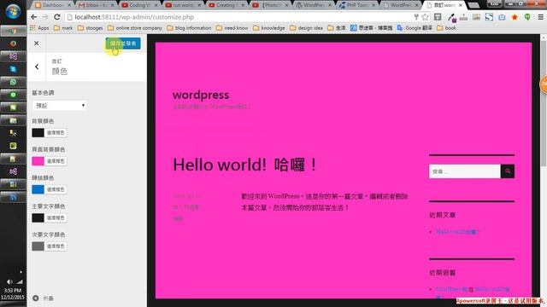Viewport: 547px width, 307px height.
Task: Open the blue link color swatch
Action: tap(38, 189)
